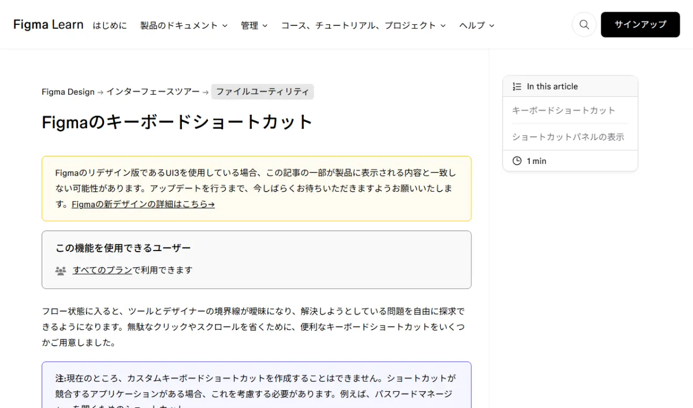Click the Figma Learn logo

pos(49,25)
